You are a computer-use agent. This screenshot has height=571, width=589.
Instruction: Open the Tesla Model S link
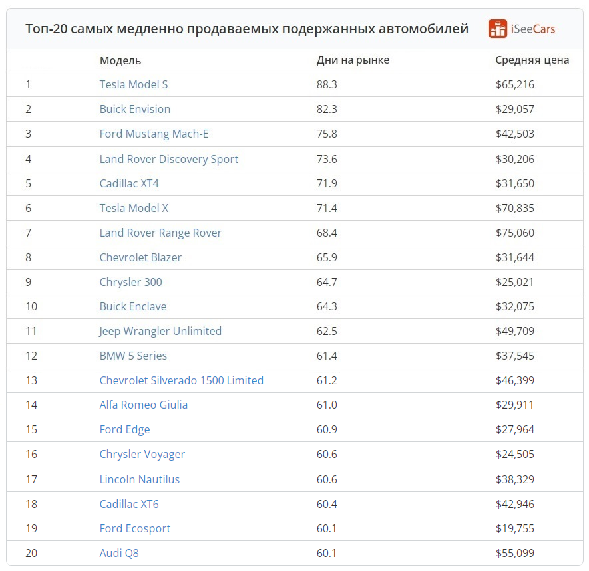click(x=134, y=85)
